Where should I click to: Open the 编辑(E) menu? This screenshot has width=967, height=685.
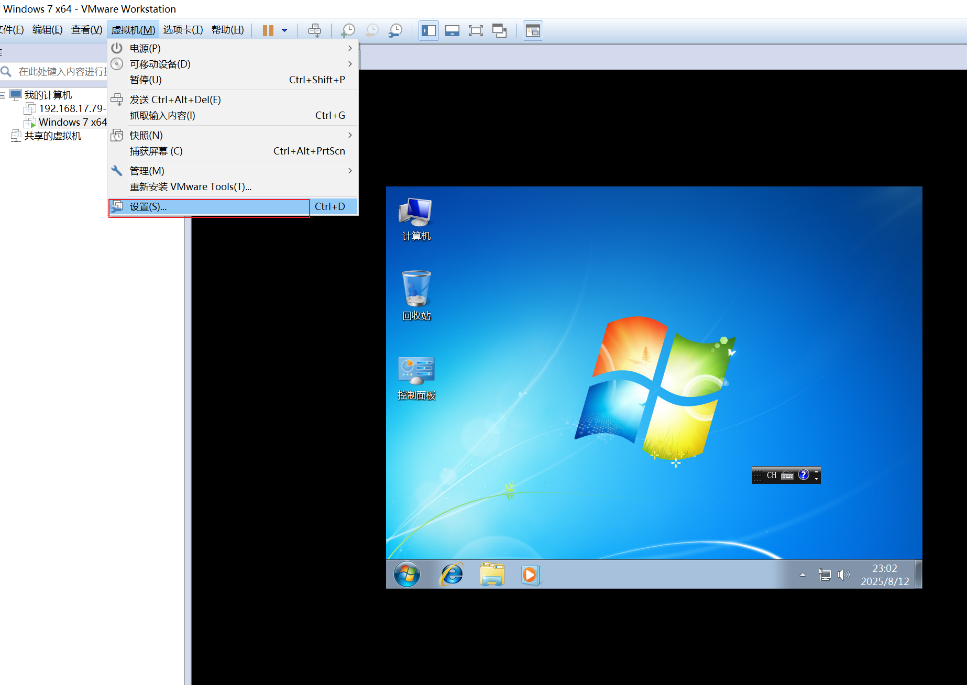(x=47, y=30)
